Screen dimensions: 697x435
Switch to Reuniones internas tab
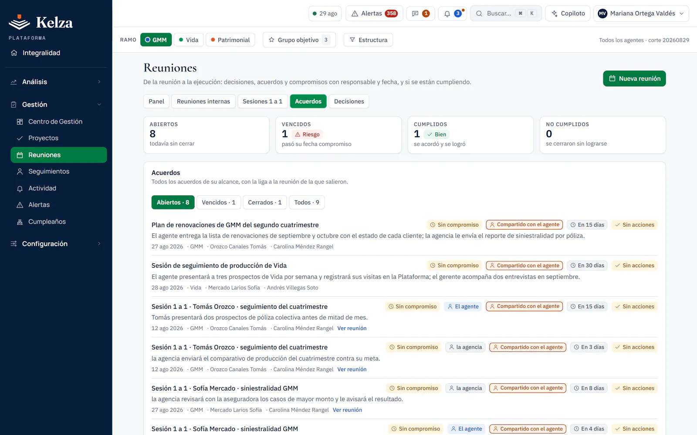tap(203, 101)
